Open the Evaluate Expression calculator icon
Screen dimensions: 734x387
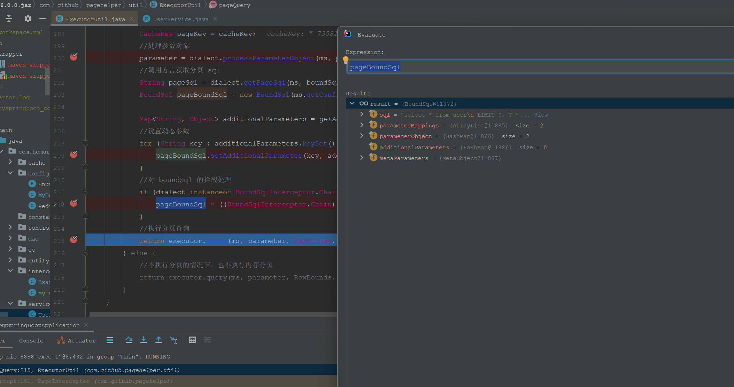point(192,340)
